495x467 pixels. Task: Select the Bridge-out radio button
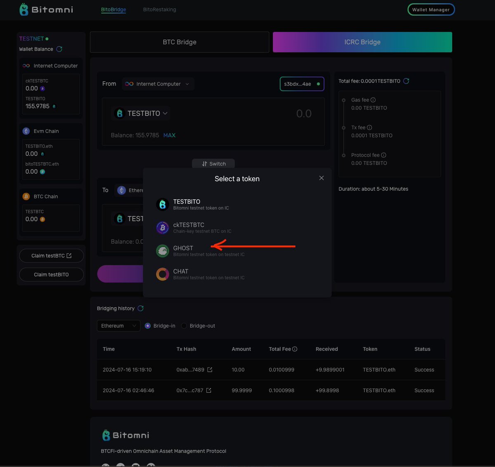pos(184,326)
